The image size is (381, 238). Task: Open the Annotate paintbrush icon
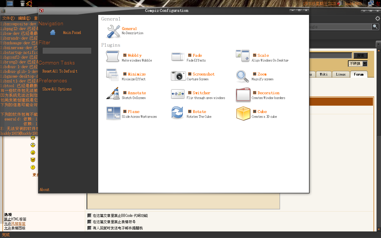point(113,93)
